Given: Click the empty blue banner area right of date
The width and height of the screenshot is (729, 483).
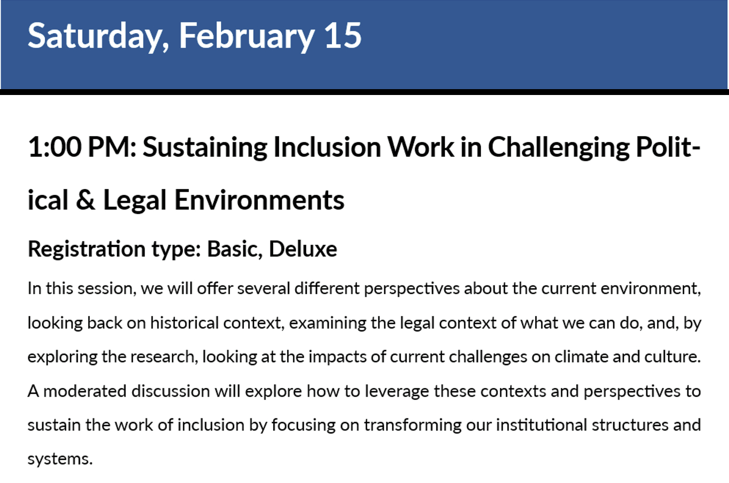Looking at the screenshot, I should tap(544, 43).
